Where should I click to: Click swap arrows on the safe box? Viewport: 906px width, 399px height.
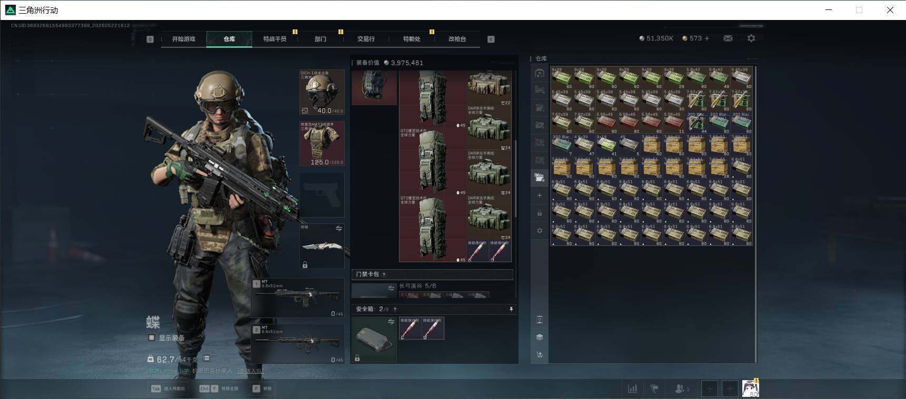391,321
